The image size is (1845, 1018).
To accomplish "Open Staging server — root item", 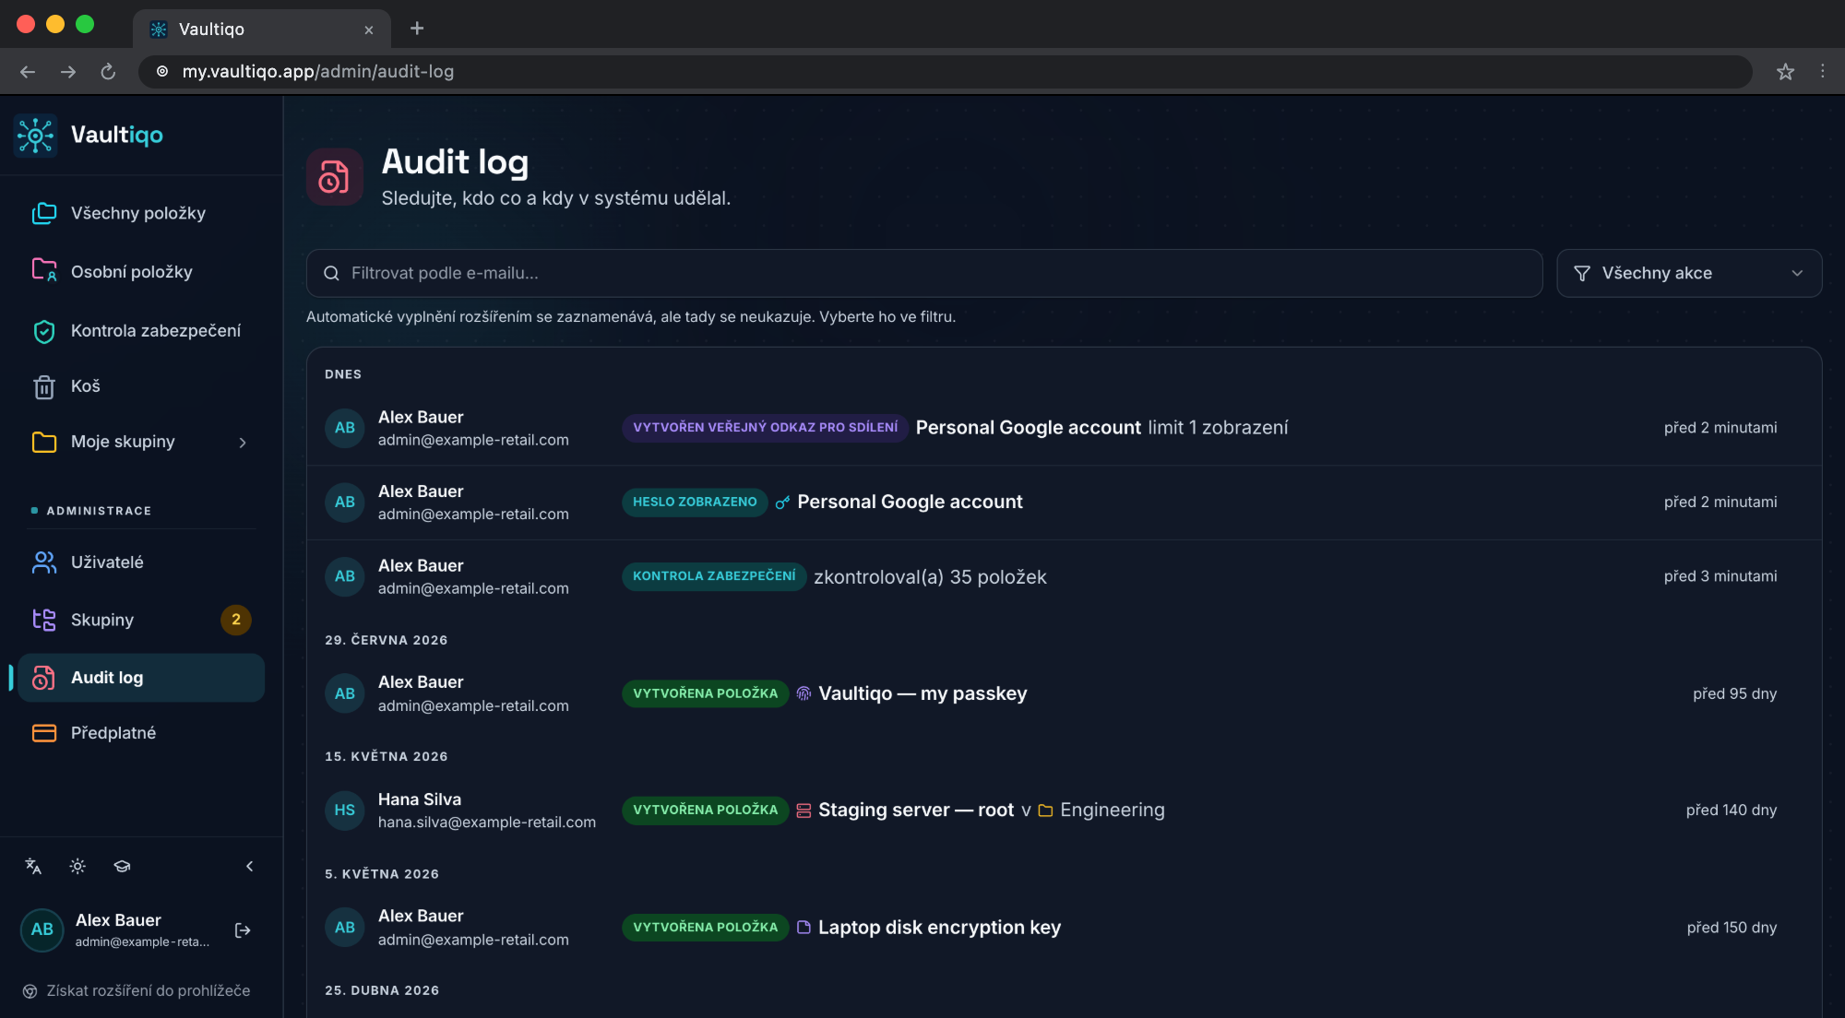I will 916,810.
